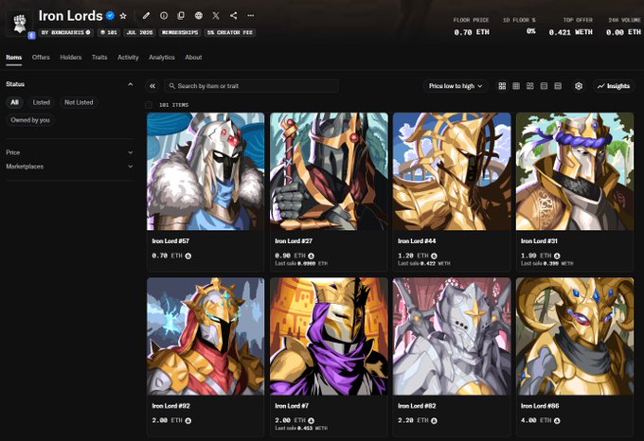Switch to large grid view
Image resolution: width=644 pixels, height=441 pixels.
(502, 86)
